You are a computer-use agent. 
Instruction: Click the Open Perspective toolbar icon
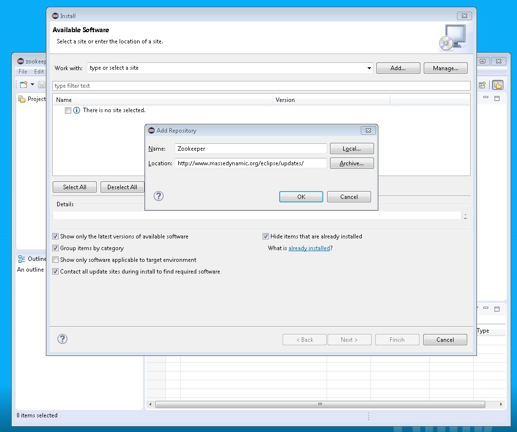[482, 85]
